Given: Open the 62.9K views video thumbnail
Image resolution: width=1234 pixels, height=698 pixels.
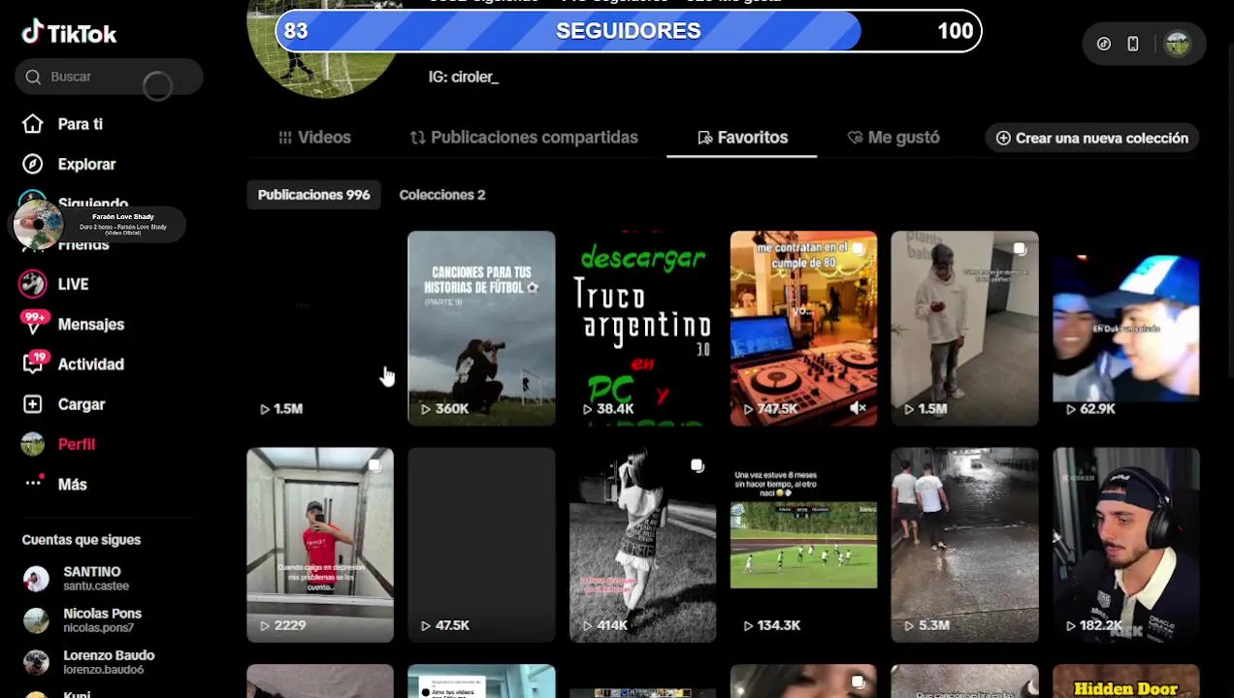Looking at the screenshot, I should 1125,328.
